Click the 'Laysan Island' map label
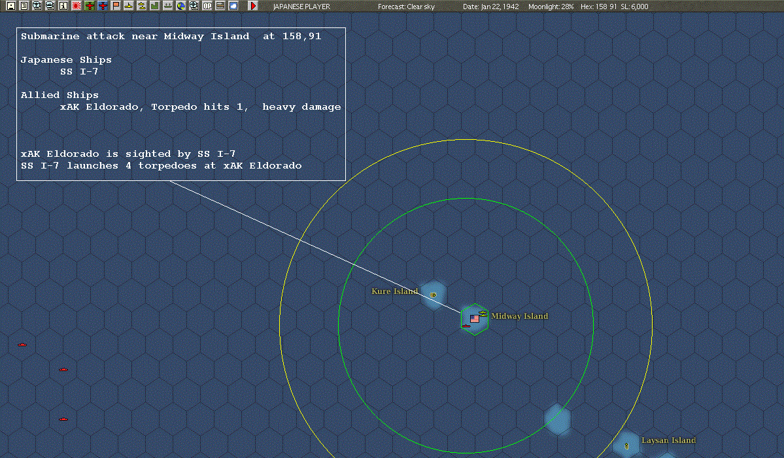 pos(668,440)
